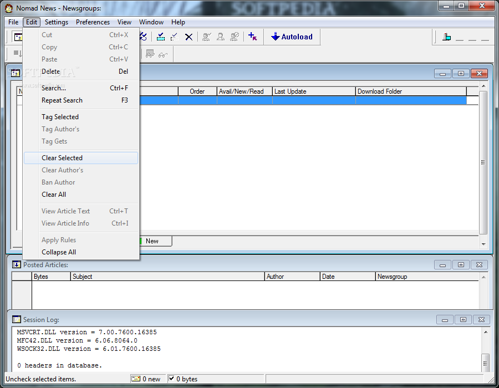499x388 pixels.
Task: Click the newsgroups window toolbar icon
Action: coord(18,37)
